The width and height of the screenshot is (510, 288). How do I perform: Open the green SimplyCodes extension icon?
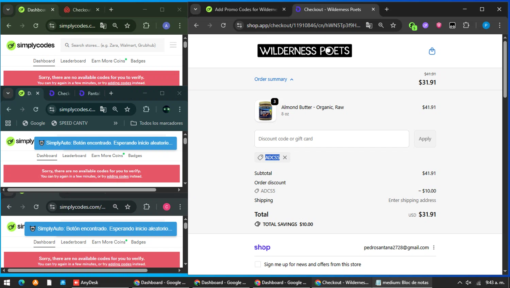tap(412, 26)
